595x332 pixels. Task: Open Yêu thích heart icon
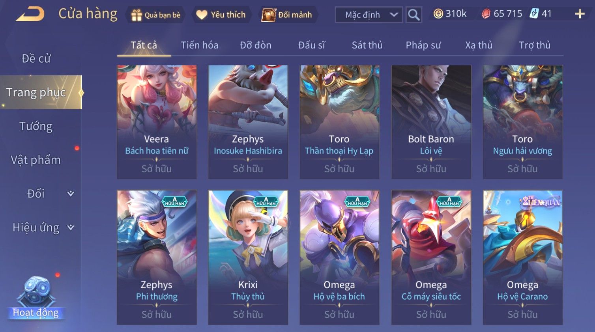pyautogui.click(x=202, y=15)
